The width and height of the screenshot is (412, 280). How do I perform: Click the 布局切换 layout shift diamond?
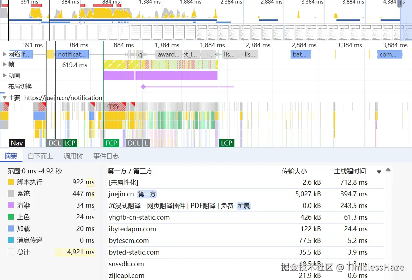click(143, 87)
